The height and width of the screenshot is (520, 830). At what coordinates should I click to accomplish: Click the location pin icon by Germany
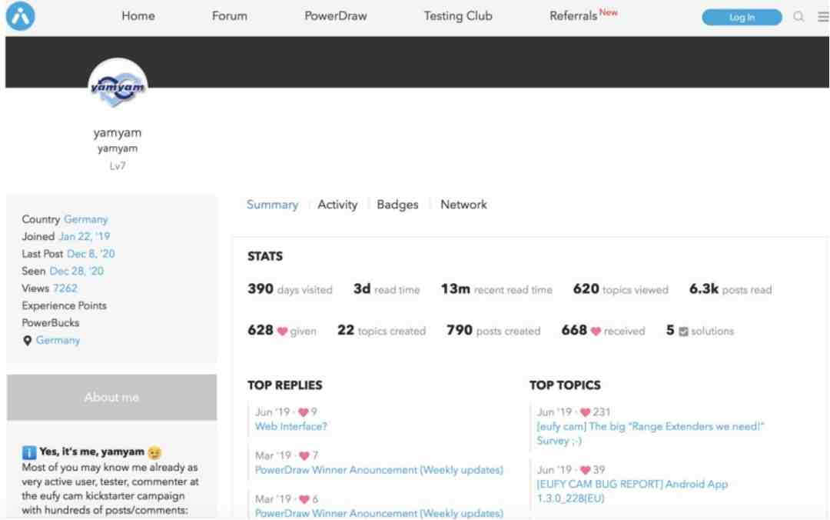27,340
